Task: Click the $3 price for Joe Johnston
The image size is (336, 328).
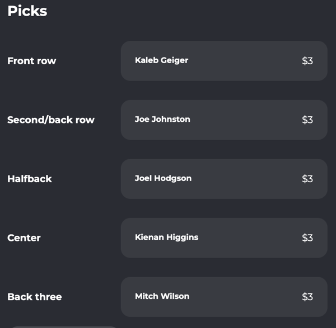Action: (x=307, y=120)
